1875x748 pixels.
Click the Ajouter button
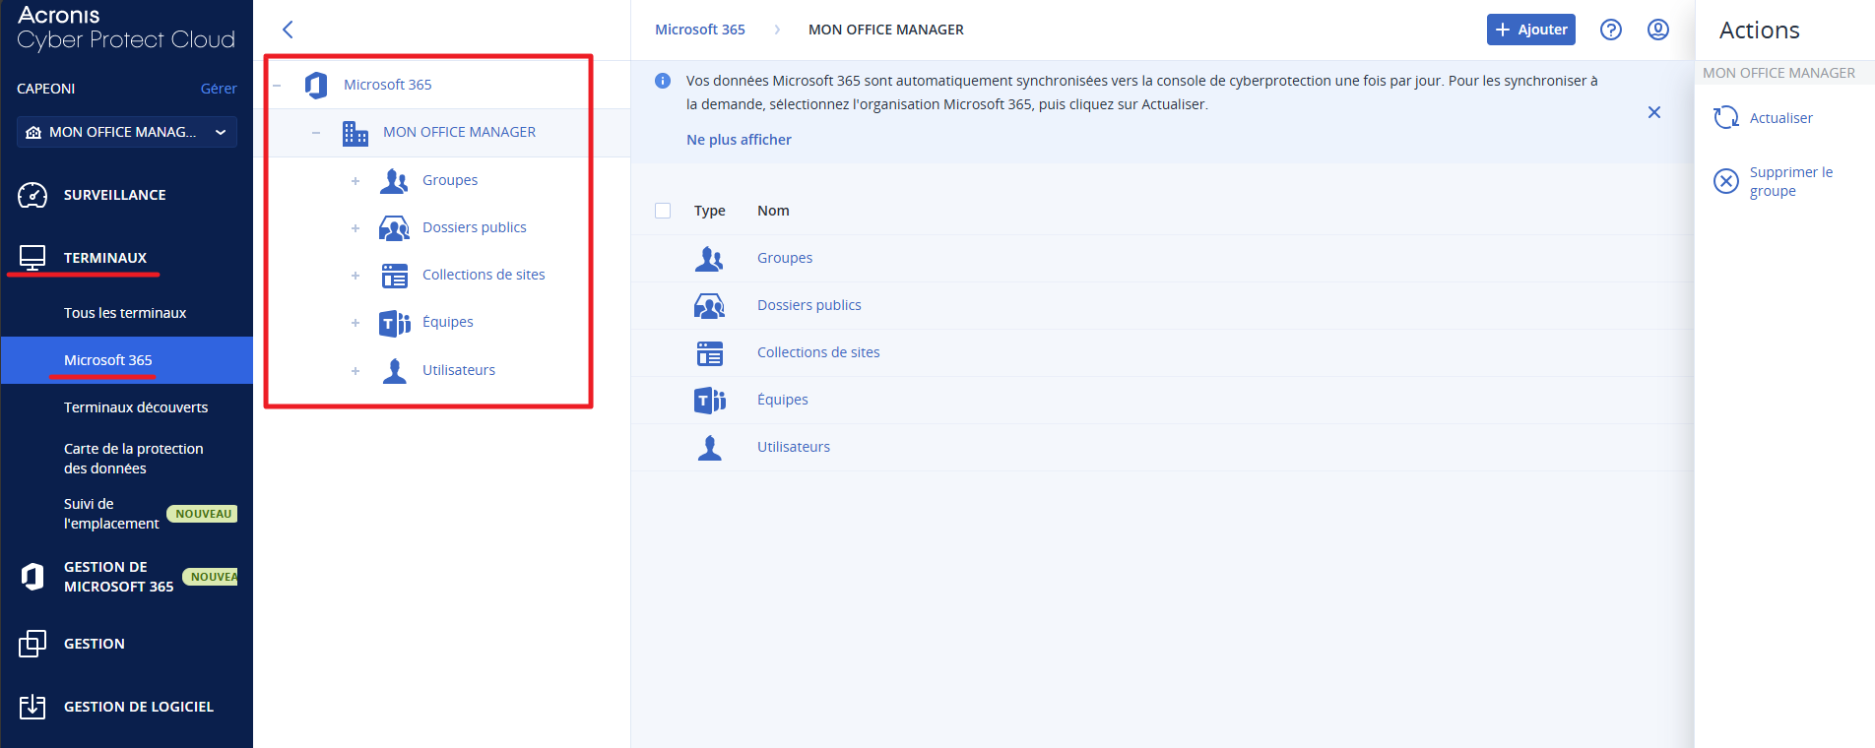pos(1531,30)
